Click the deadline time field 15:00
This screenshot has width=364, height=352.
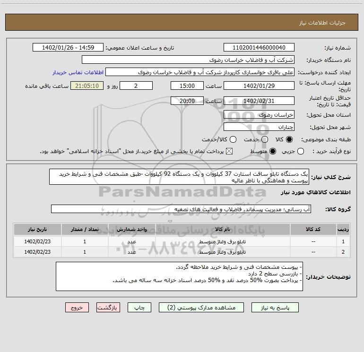coord(187,86)
